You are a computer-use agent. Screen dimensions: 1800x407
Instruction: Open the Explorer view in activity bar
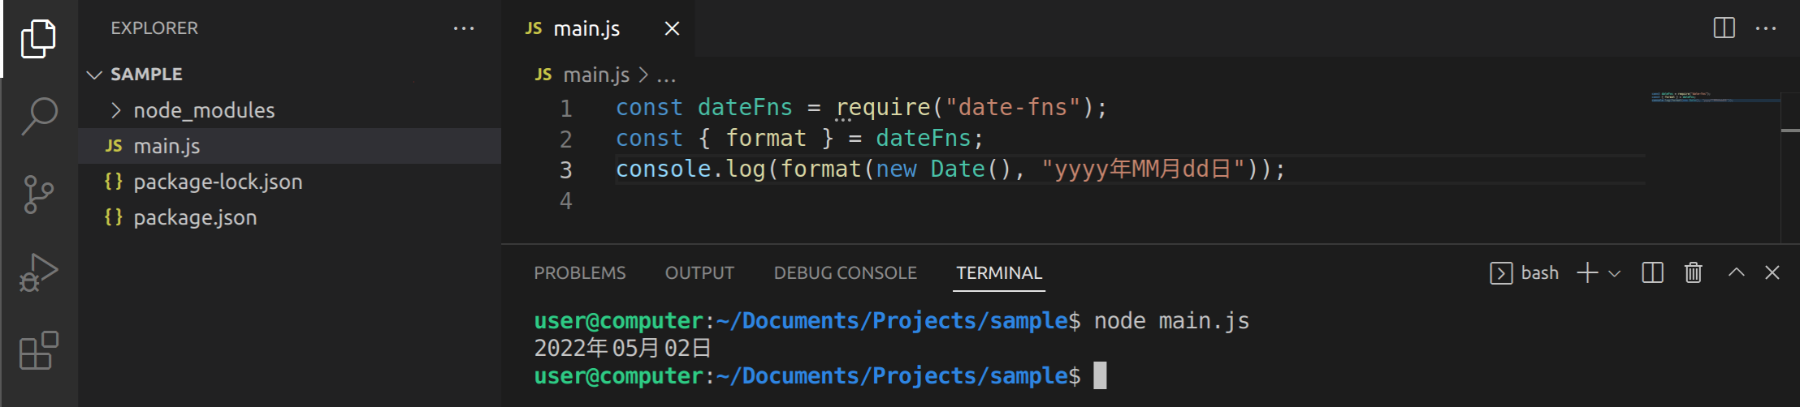coord(38,39)
